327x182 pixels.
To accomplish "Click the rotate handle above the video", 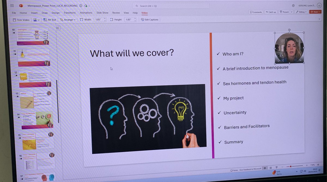I will point(289,30).
